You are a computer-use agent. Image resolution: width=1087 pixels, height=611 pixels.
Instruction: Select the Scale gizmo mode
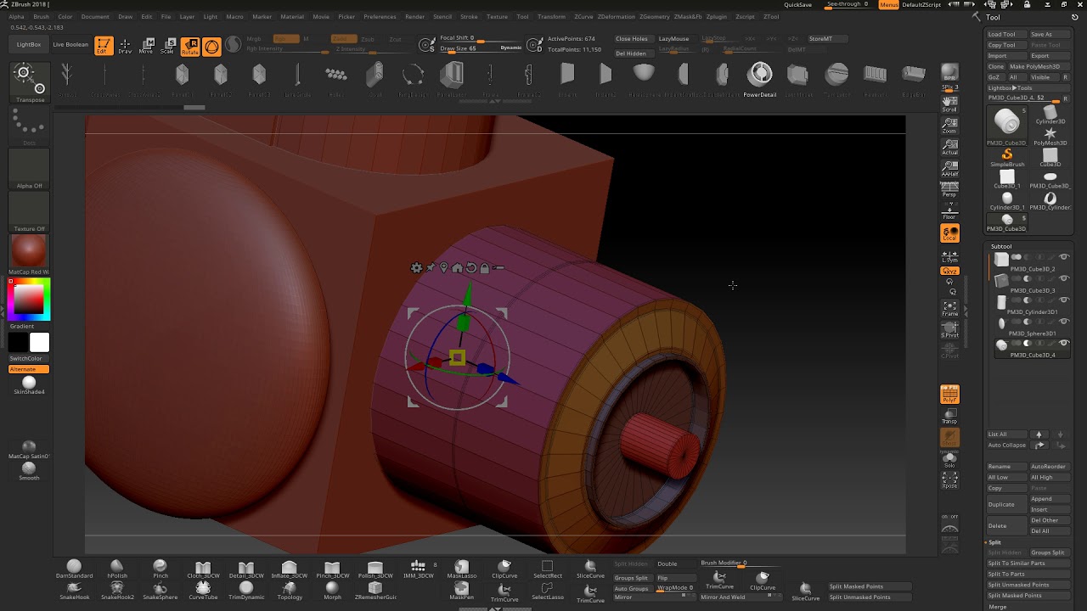(x=169, y=46)
